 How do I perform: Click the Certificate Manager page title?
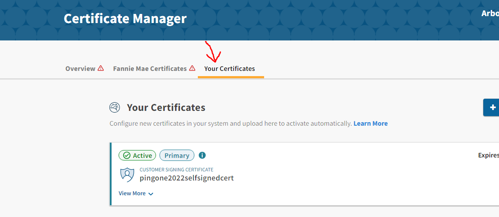[125, 19]
